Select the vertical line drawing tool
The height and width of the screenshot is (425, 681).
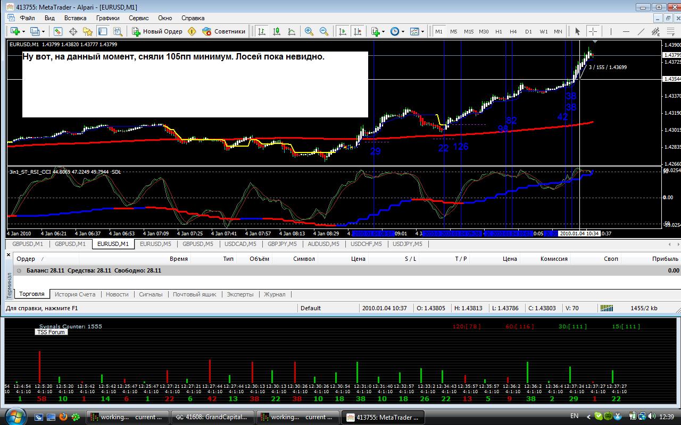(x=611, y=31)
